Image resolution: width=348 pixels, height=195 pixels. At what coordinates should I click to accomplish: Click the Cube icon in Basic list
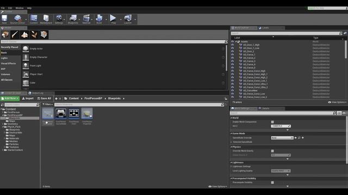[26, 83]
